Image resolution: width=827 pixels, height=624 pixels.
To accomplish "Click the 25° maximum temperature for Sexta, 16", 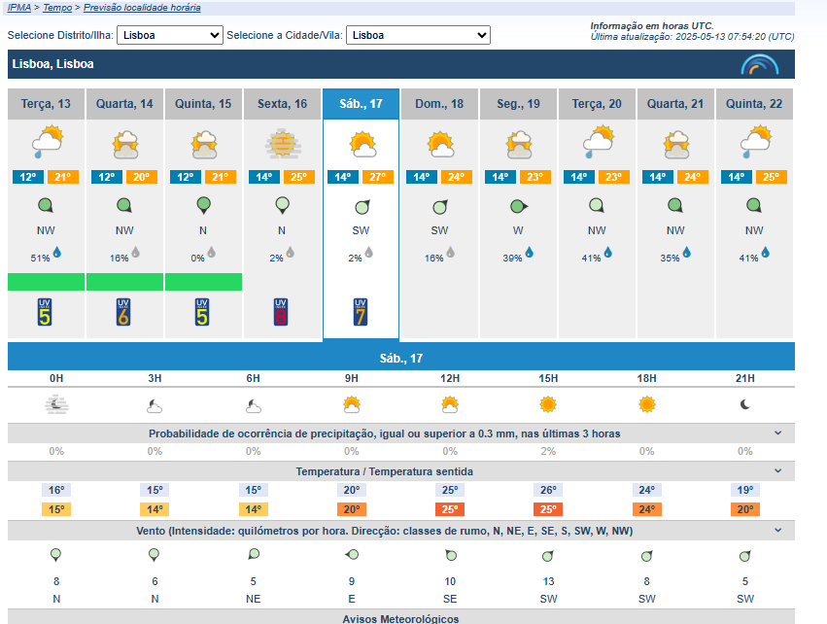I will (299, 177).
